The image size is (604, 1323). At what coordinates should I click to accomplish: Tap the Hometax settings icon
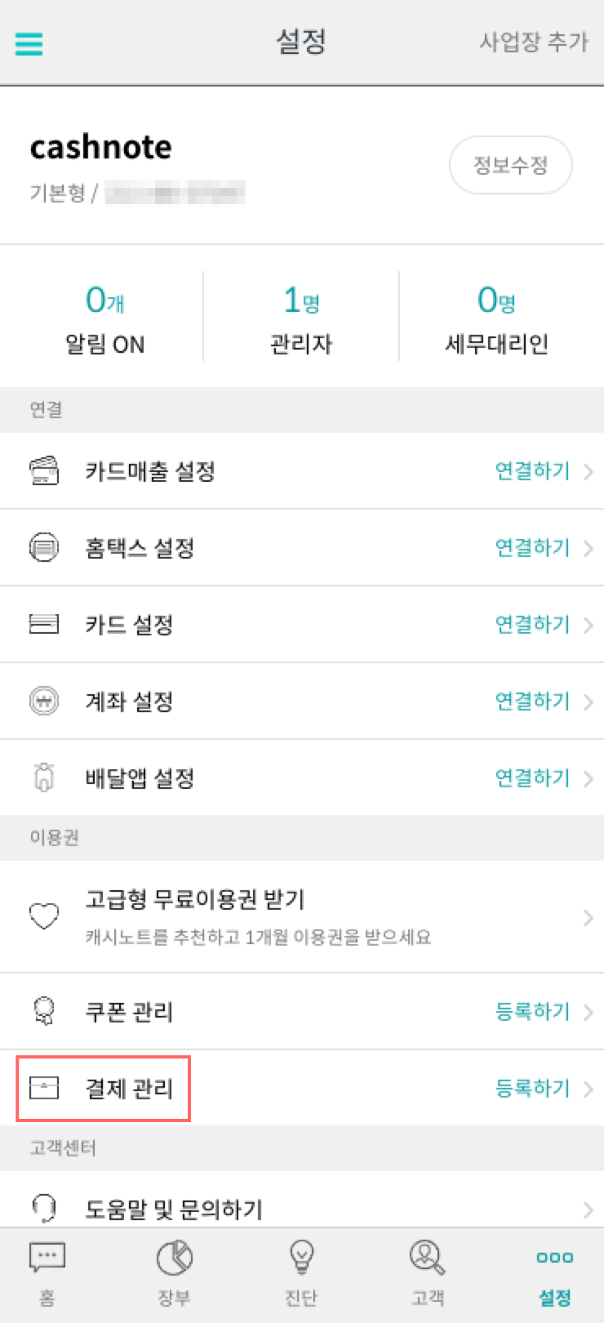[44, 547]
